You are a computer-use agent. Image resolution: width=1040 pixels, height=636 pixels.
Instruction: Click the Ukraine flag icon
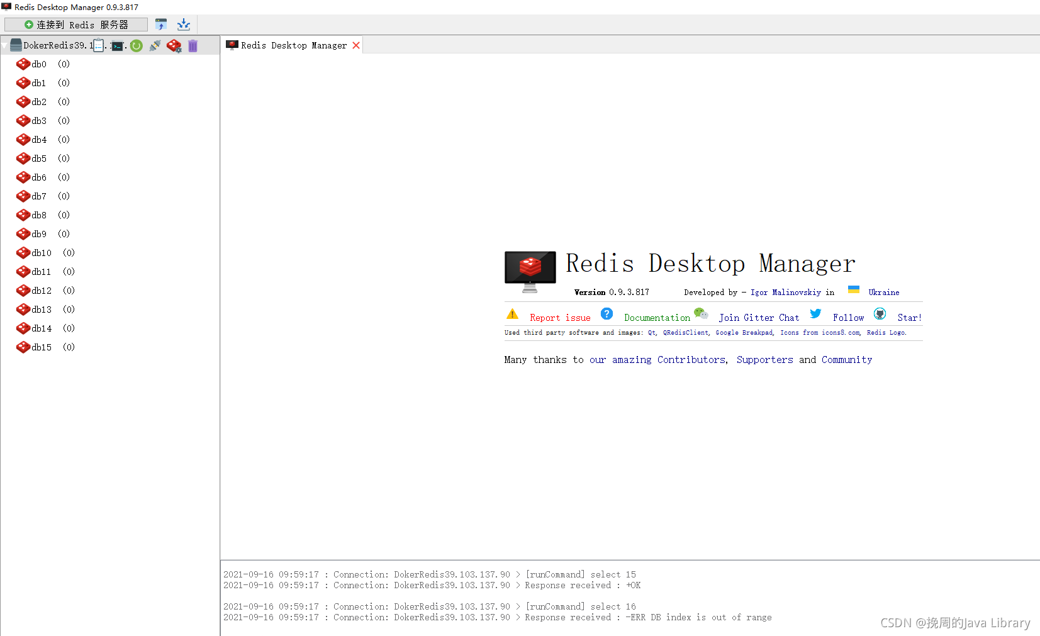click(x=854, y=289)
